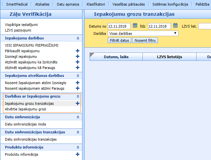Collapse the Iepakojumu darbības section
Image resolution: width=211 pixels, height=160 pixels.
[x=78, y=38]
